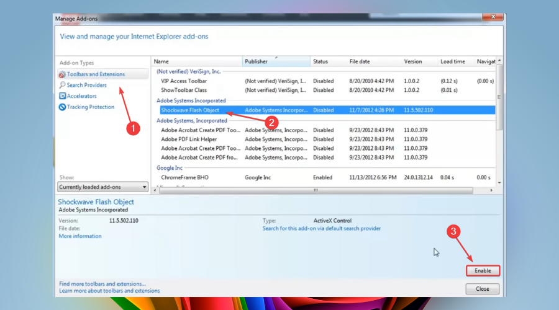
Task: Click vertical scrollbar down arrow
Action: [499, 182]
